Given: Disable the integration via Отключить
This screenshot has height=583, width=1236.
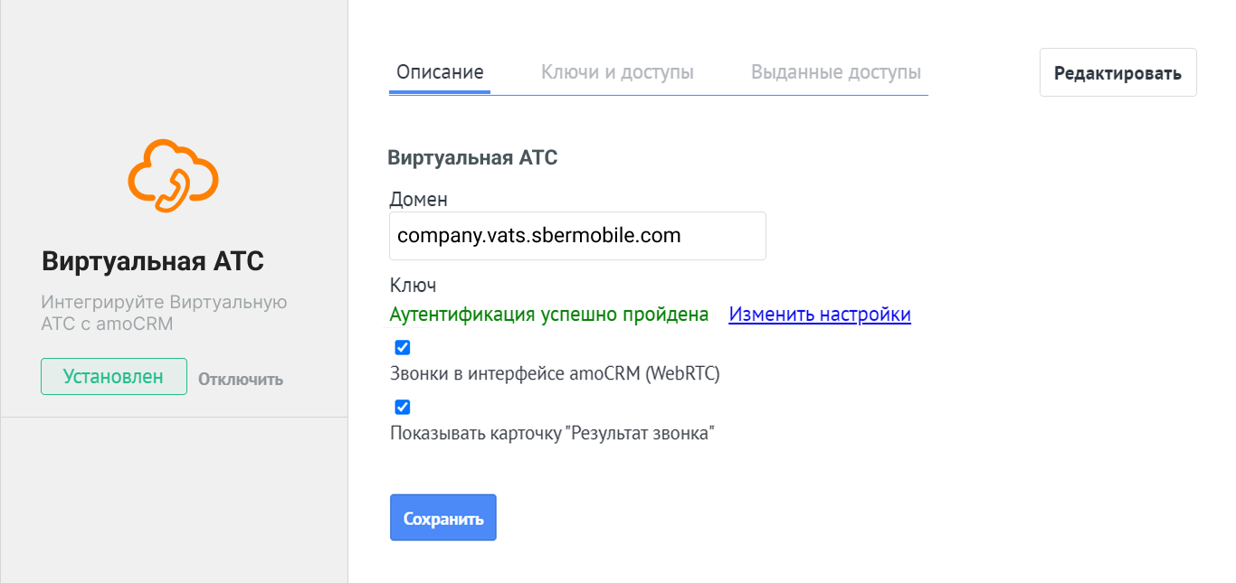Looking at the screenshot, I should pos(241,380).
